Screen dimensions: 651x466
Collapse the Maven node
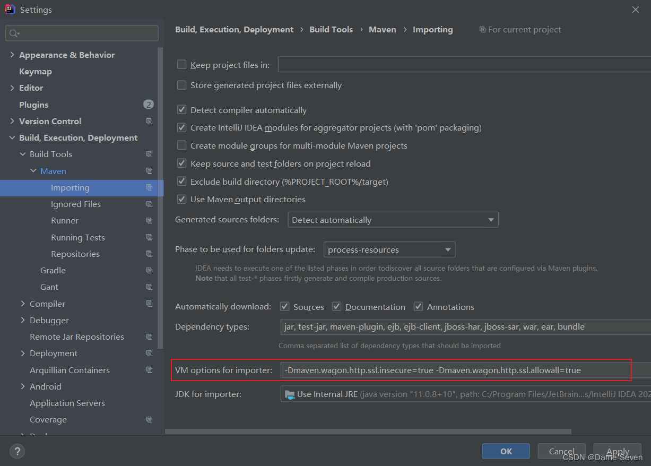[33, 171]
